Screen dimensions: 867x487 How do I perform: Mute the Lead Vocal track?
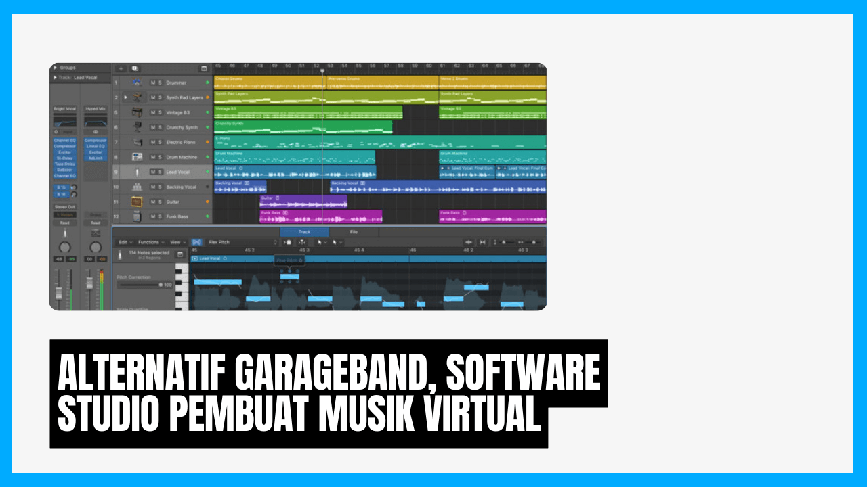click(153, 172)
